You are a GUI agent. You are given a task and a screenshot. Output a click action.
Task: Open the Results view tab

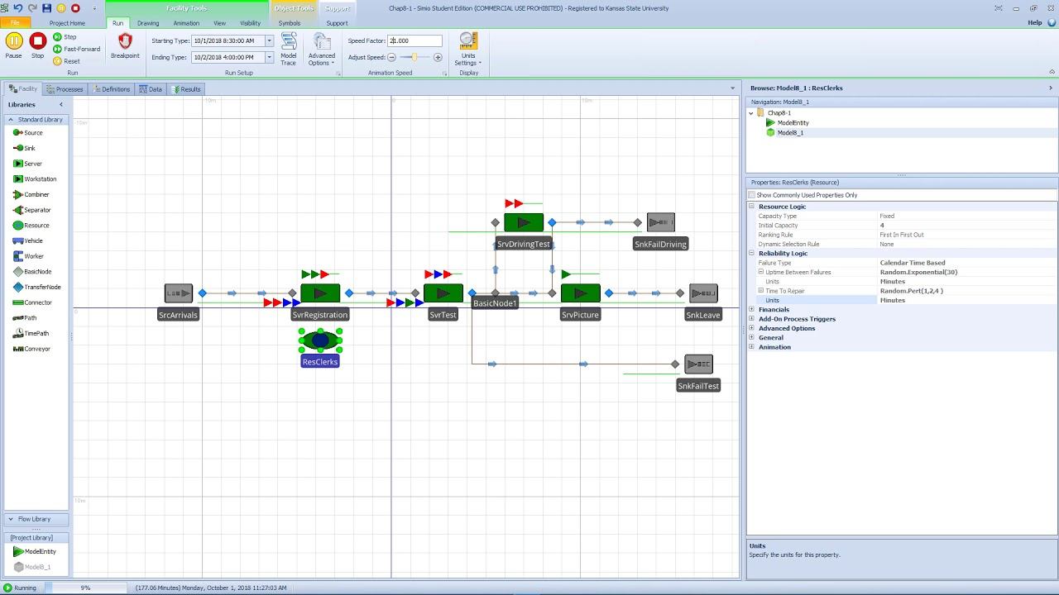point(187,89)
